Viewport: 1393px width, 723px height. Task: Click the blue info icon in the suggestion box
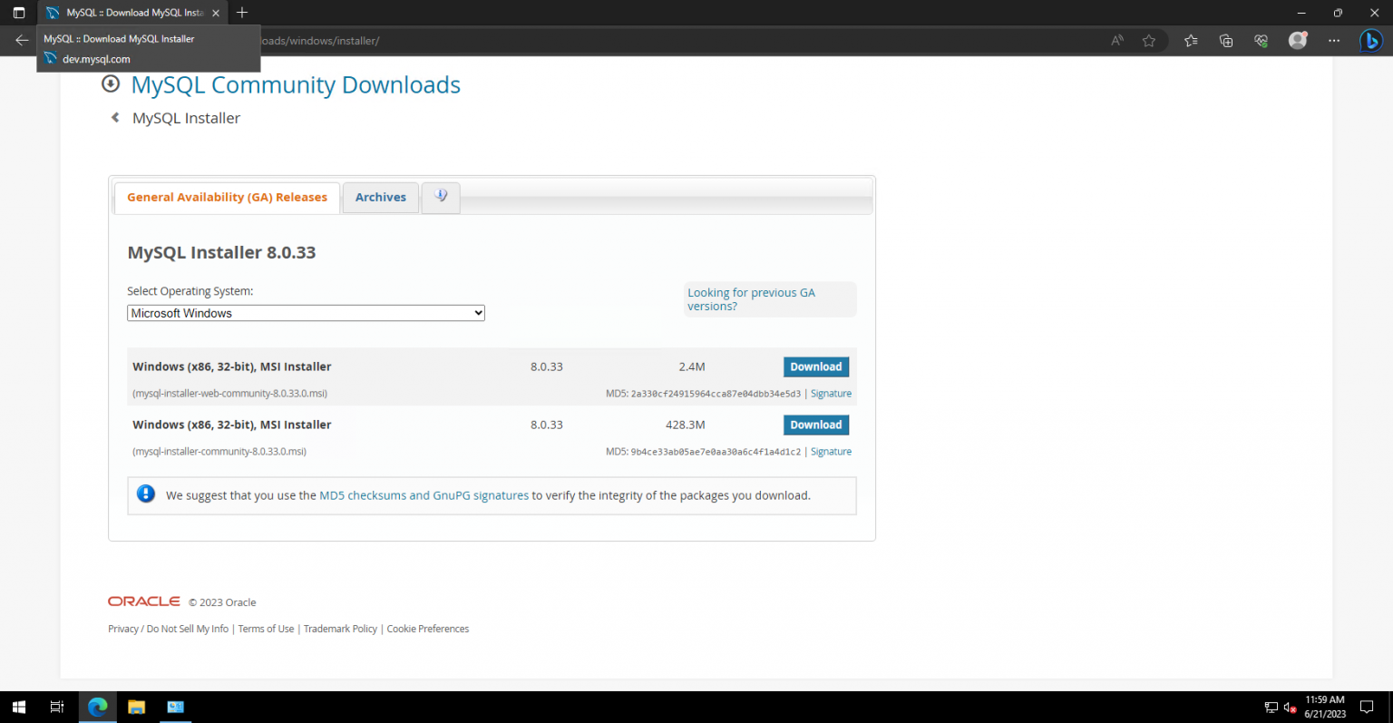pos(146,493)
